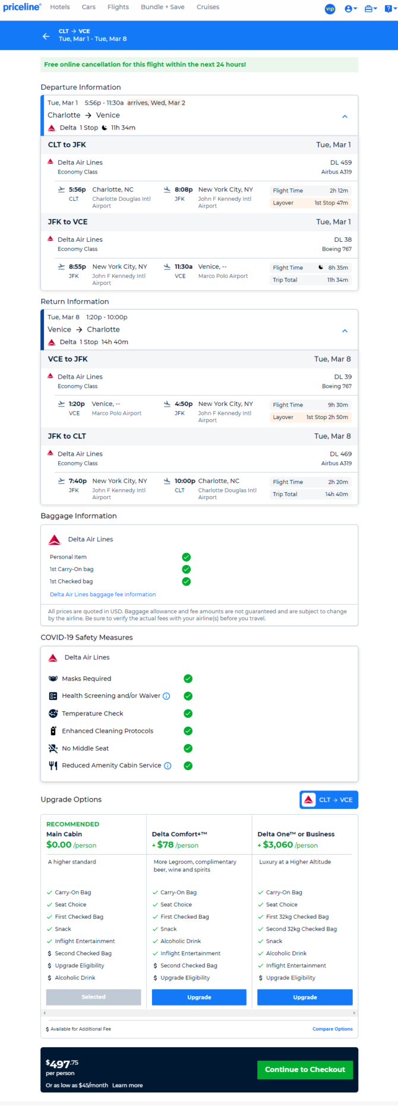Open the Compare Options link
This screenshot has height=1106, width=398.
(x=333, y=1029)
